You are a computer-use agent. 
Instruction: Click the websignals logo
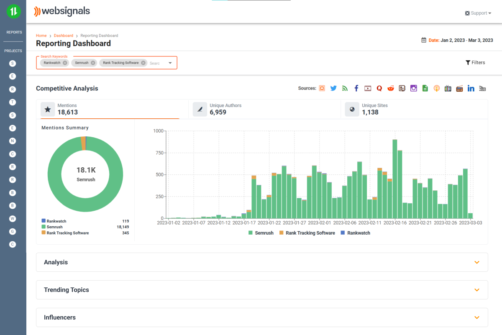pyautogui.click(x=62, y=11)
